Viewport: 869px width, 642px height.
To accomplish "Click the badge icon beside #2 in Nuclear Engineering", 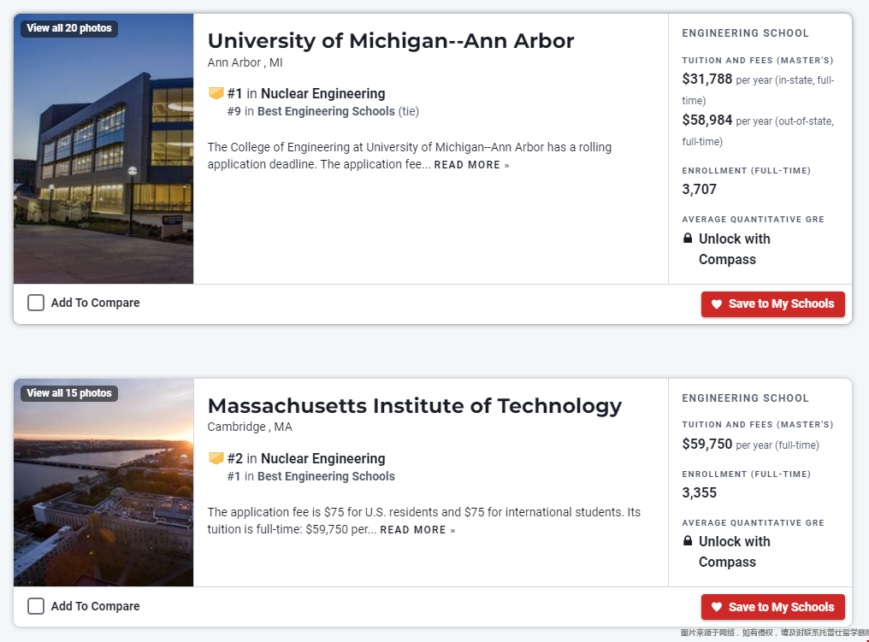I will click(216, 458).
